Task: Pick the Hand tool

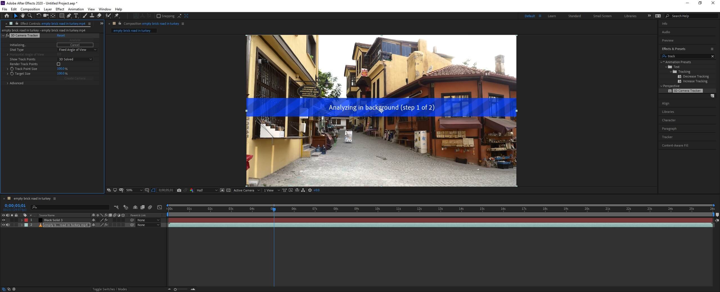Action: tap(23, 16)
